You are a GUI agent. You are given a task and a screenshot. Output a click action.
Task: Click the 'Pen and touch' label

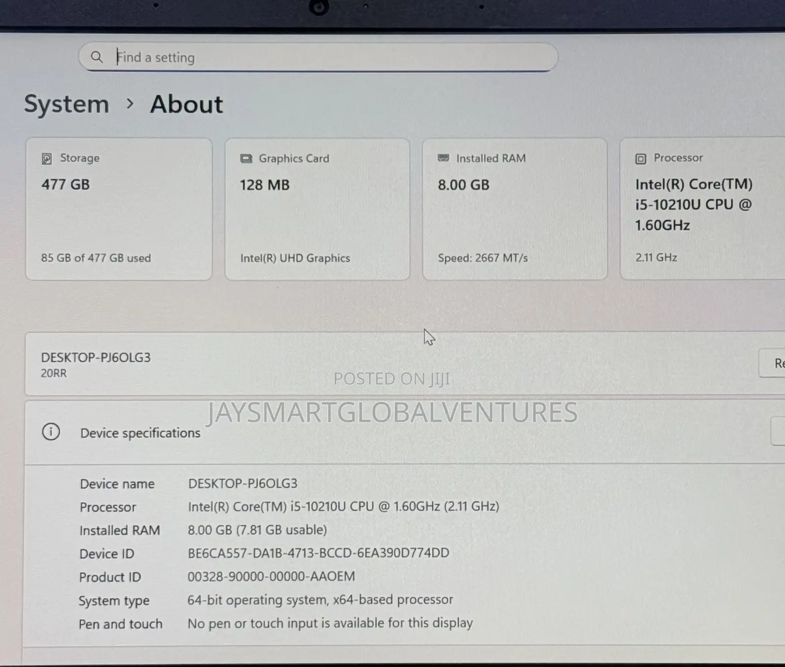coord(121,624)
